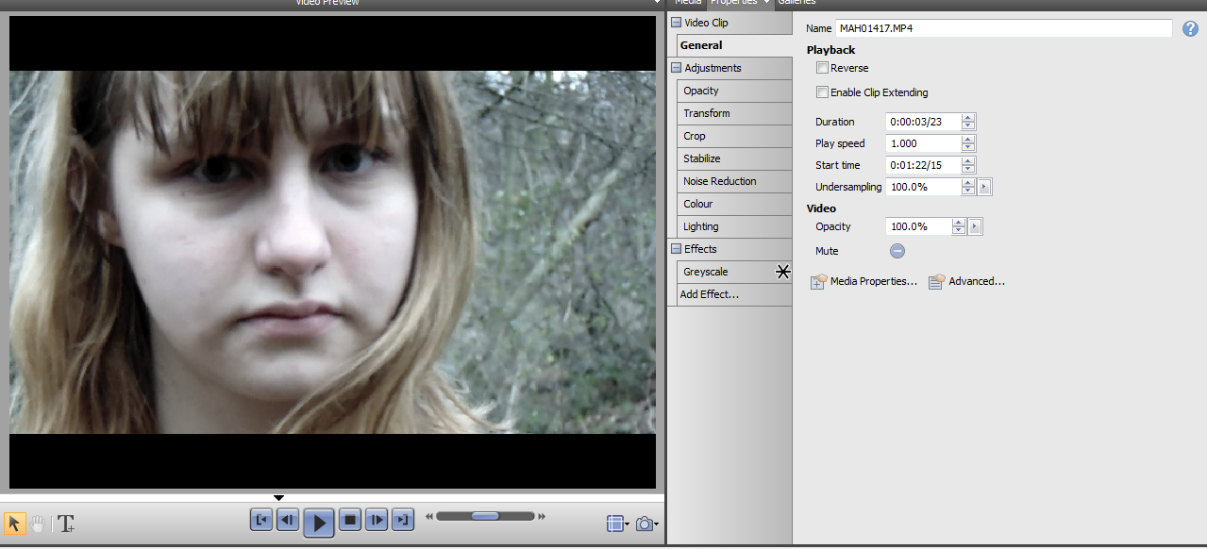Collapse the Effects section
The height and width of the screenshot is (549, 1207).
(x=676, y=249)
